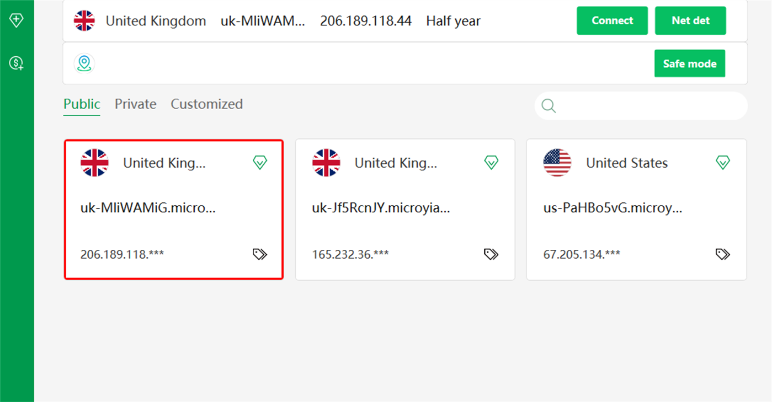This screenshot has width=772, height=402.
Task: Toggle the green diamond badge on the selected UK server
Action: point(259,162)
